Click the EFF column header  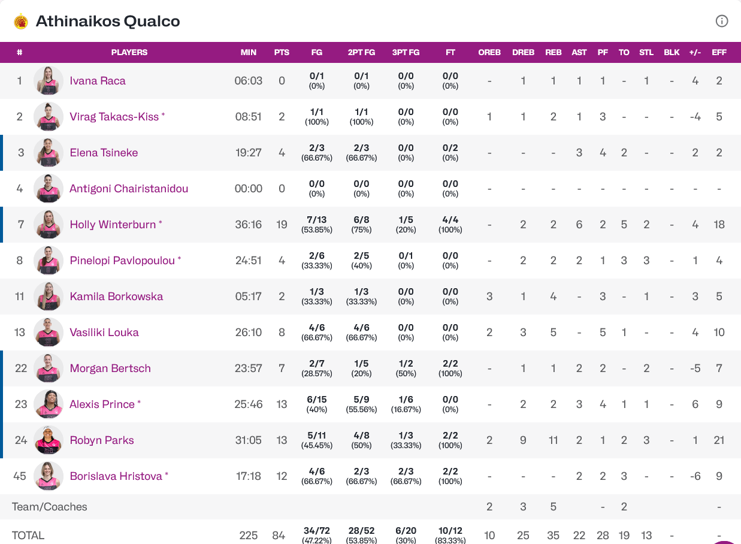point(719,52)
